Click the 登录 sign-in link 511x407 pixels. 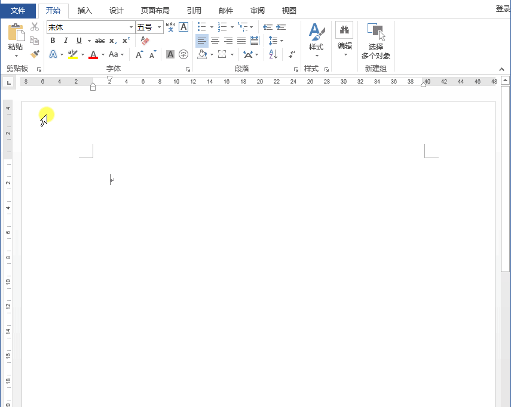pos(503,9)
